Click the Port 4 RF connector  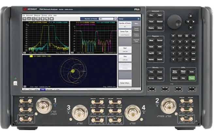click(x=133, y=113)
